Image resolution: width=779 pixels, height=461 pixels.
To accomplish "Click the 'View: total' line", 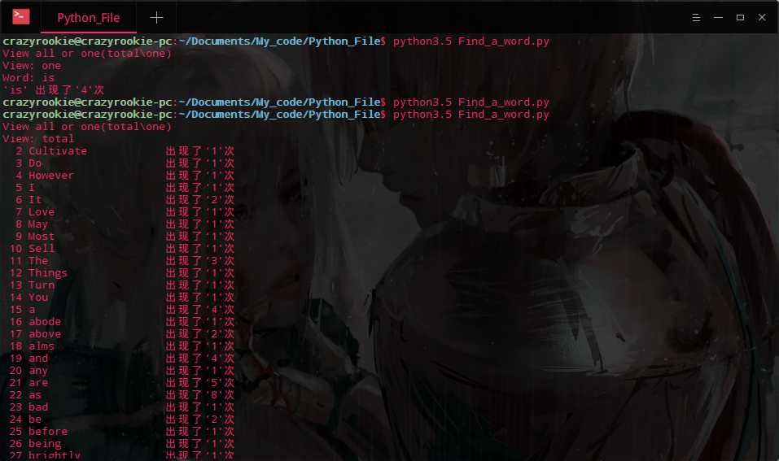I will click(x=38, y=139).
